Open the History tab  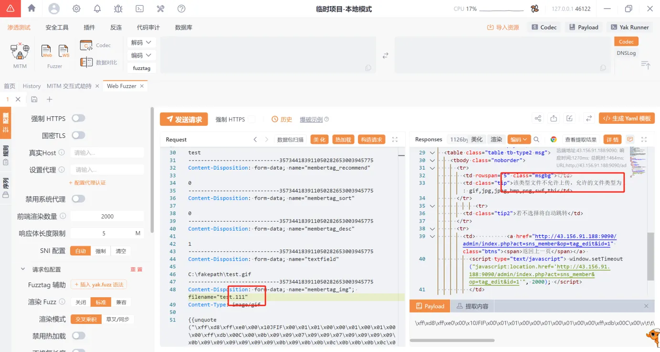pyautogui.click(x=31, y=86)
